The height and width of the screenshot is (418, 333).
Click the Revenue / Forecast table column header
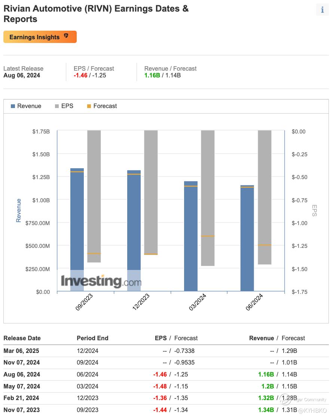pos(277,338)
